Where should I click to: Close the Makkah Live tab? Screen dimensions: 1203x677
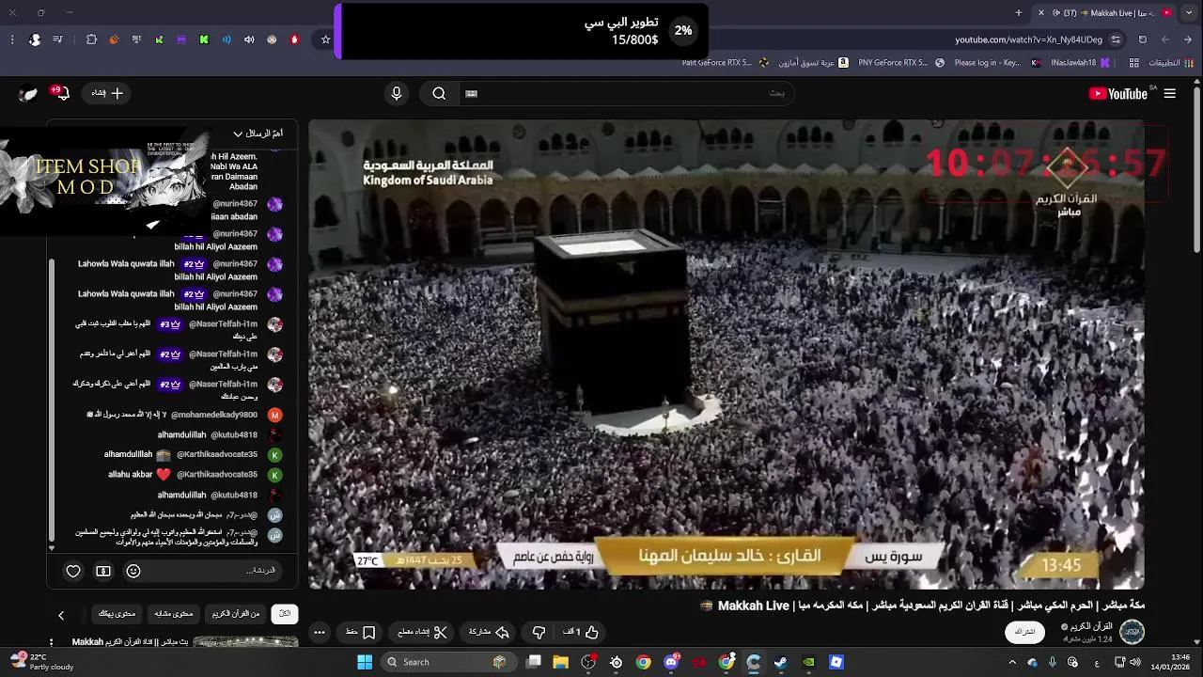(1040, 13)
